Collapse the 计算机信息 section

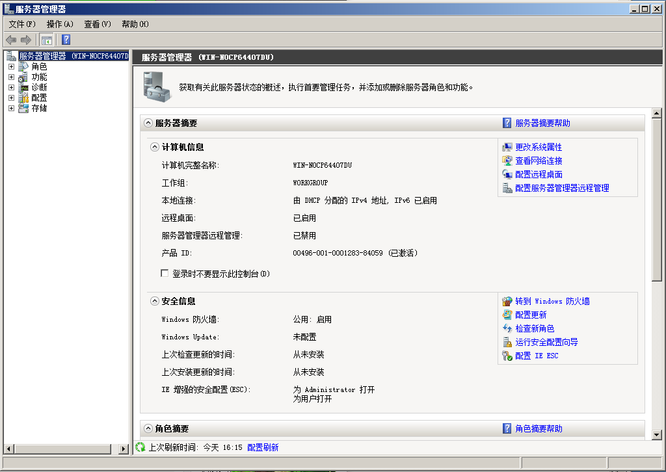click(x=155, y=148)
